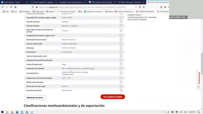The width and height of the screenshot is (203, 114).
Task: Close the Mouser Spain tab
Action: pos(115,2)
